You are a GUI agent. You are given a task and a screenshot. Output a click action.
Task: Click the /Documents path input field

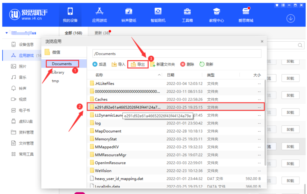177,54
